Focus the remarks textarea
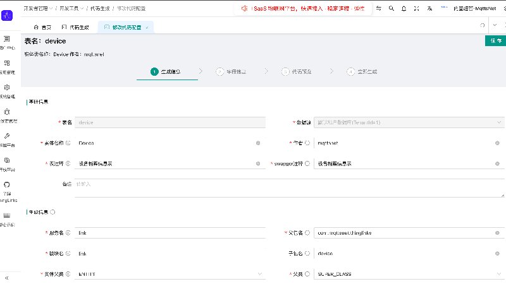The image size is (506, 284). pos(290,187)
